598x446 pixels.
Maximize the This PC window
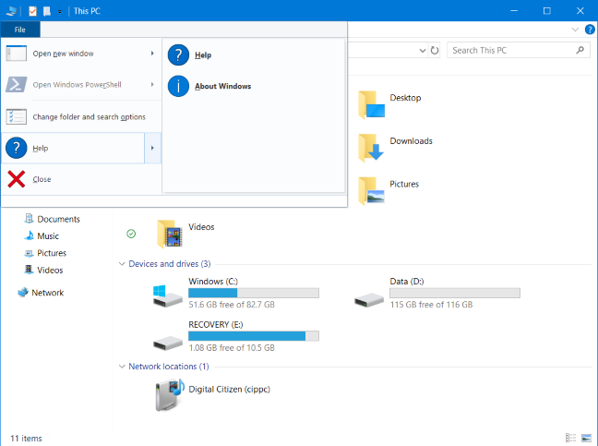coord(547,11)
